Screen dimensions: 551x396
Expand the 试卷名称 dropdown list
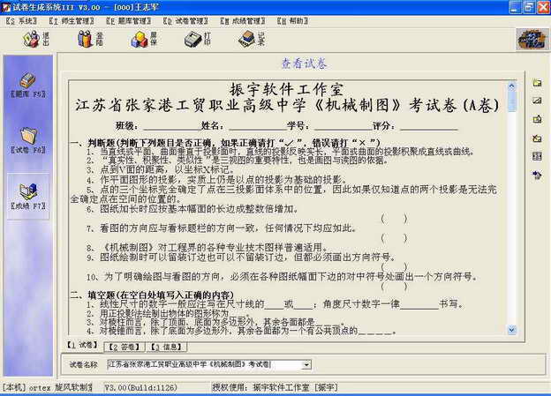[x=306, y=364]
